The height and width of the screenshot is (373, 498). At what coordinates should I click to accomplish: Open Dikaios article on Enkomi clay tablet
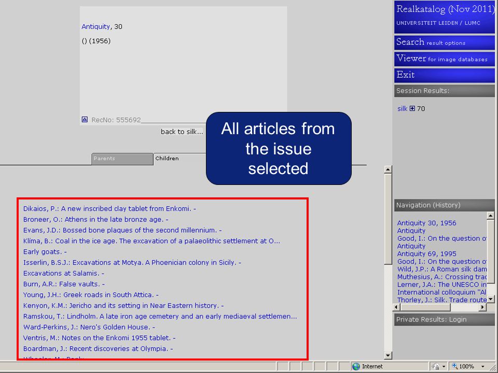[x=109, y=209]
